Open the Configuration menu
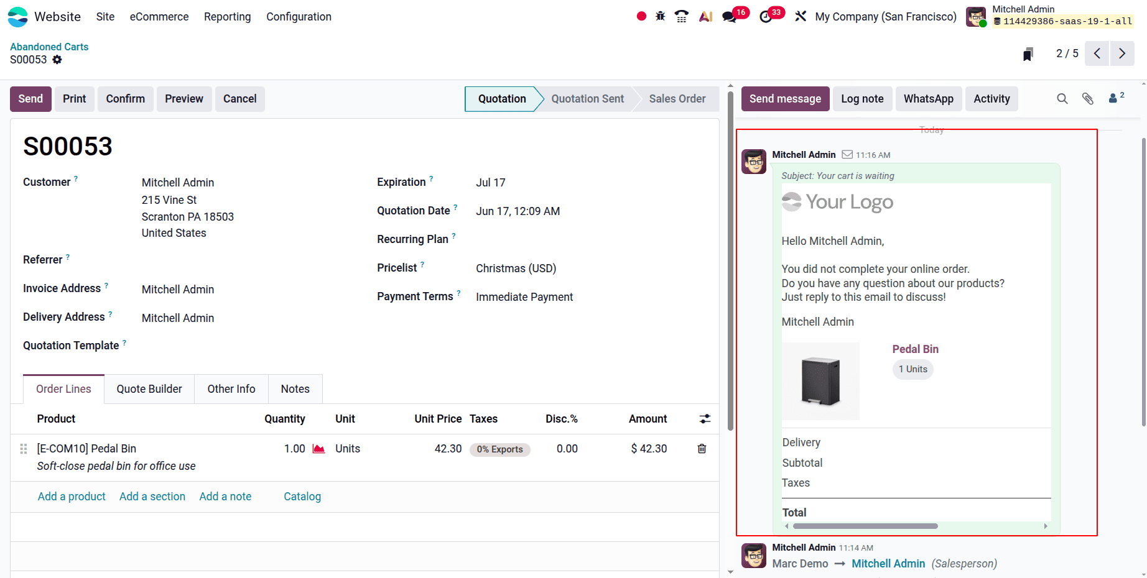1147x578 pixels. click(299, 17)
